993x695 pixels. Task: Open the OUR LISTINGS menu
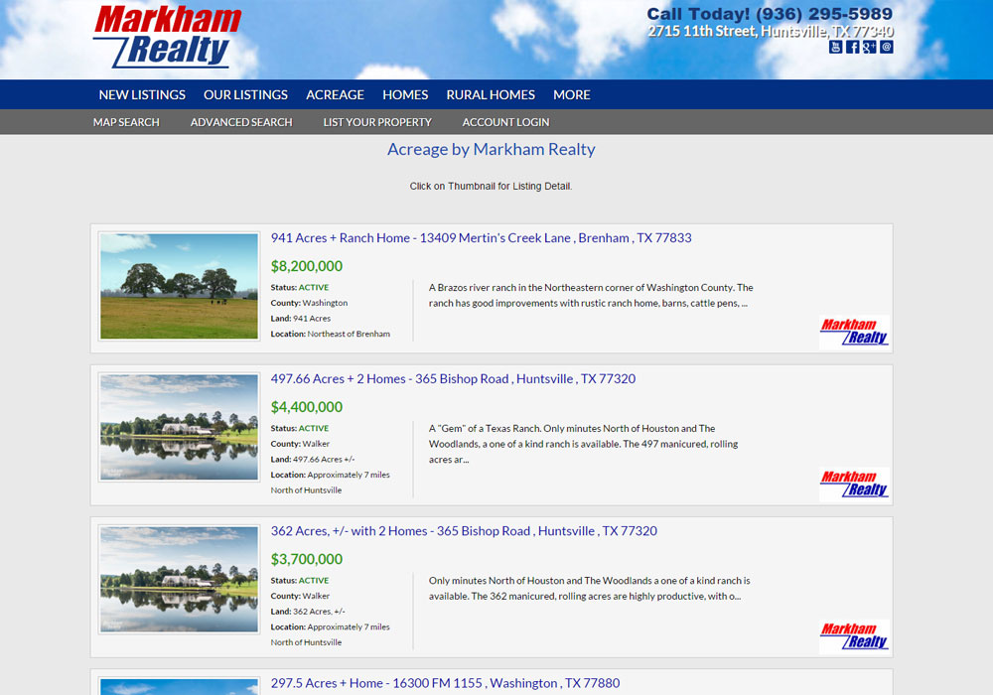[x=245, y=95]
